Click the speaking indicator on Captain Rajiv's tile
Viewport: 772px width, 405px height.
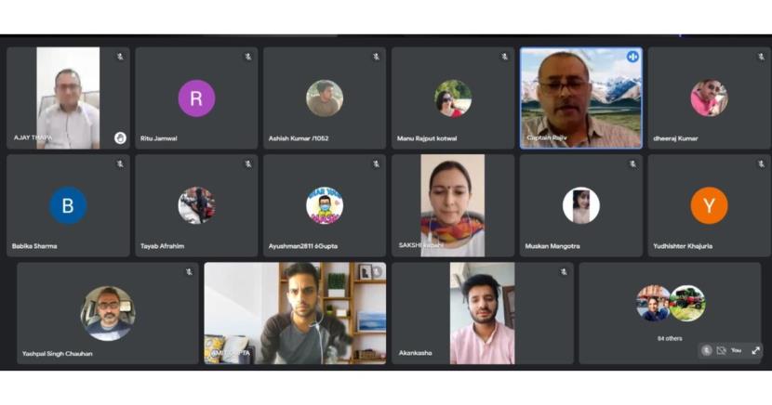pos(632,57)
